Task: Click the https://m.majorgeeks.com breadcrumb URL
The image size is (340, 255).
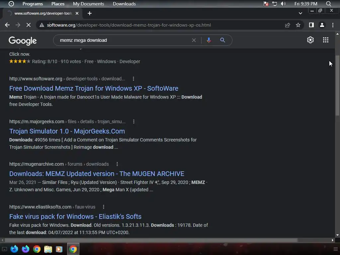Action: [37, 122]
